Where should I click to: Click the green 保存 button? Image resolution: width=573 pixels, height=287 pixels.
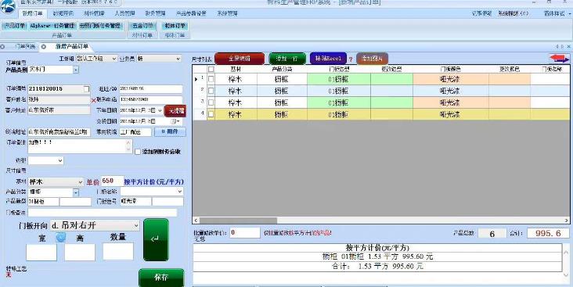click(x=161, y=278)
